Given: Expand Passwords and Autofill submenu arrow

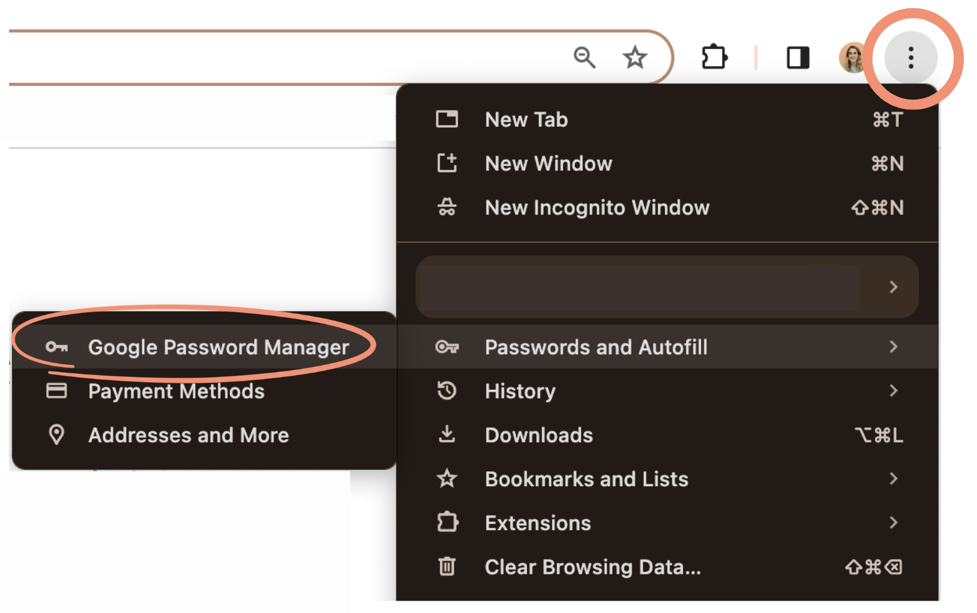Looking at the screenshot, I should [893, 347].
